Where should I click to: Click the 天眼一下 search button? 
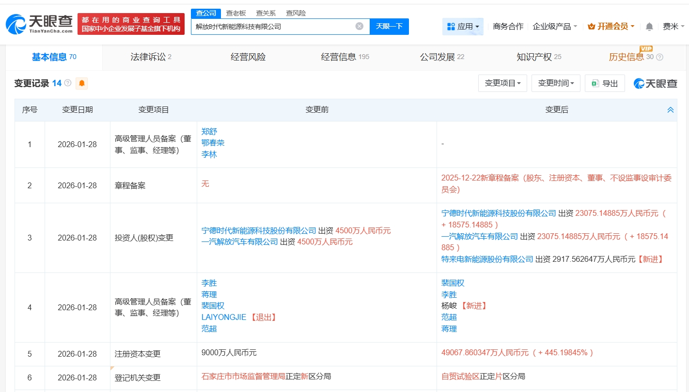389,26
